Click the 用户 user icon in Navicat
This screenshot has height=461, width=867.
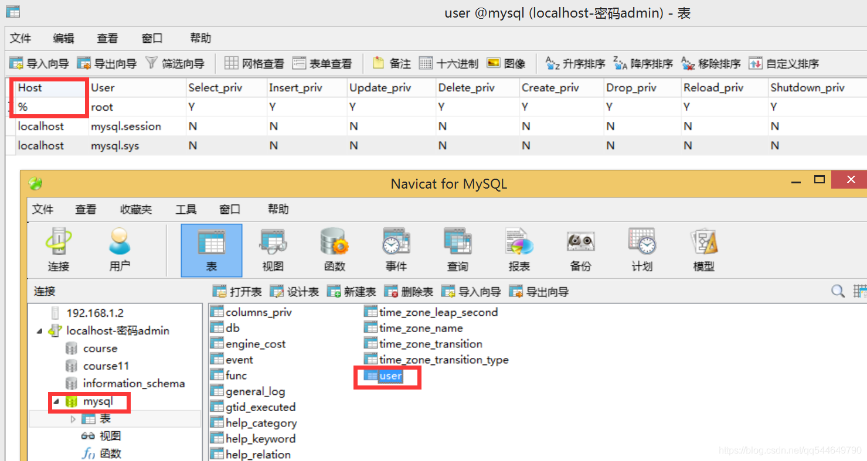pyautogui.click(x=120, y=250)
